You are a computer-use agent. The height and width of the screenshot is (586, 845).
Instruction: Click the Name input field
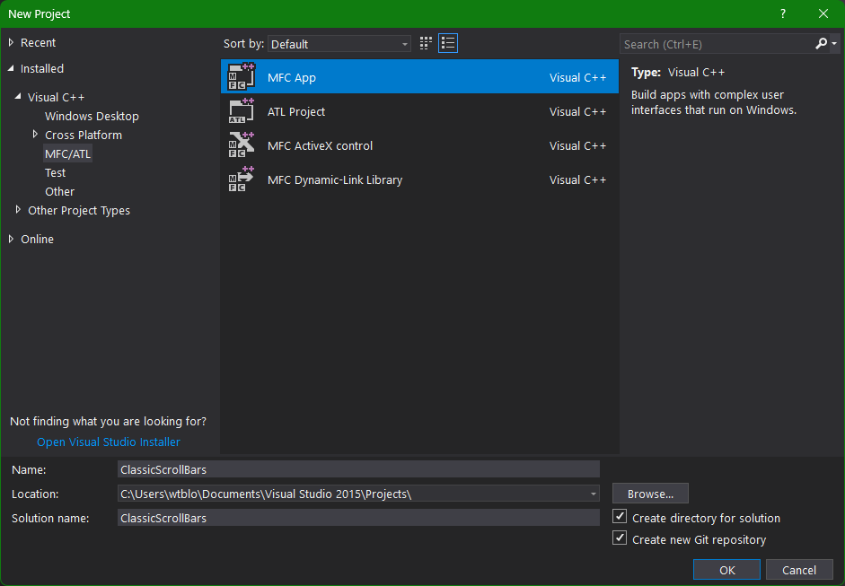coord(358,469)
